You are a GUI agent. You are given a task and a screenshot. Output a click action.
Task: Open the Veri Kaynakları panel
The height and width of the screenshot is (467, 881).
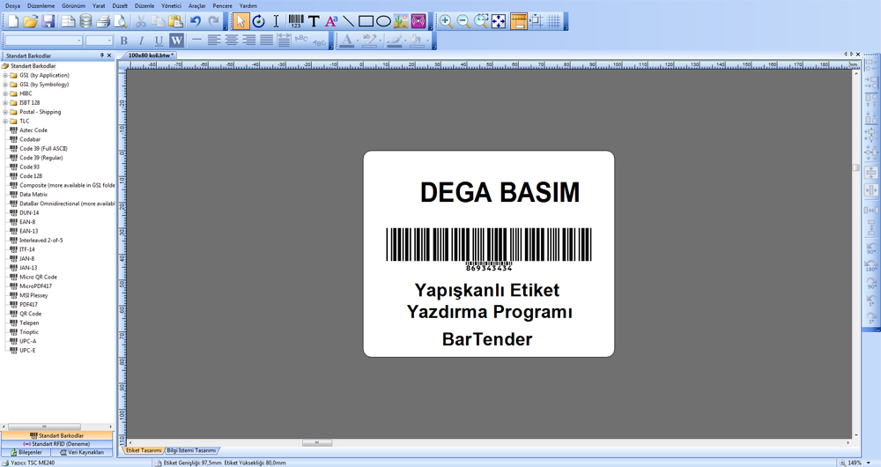click(82, 452)
